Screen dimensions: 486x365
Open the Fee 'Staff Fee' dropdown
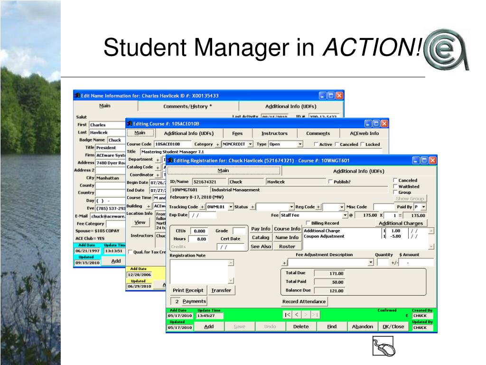tap(345, 215)
